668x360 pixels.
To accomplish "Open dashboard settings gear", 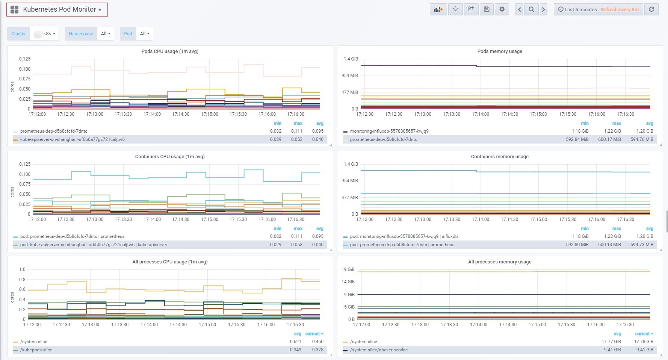I will click(502, 9).
